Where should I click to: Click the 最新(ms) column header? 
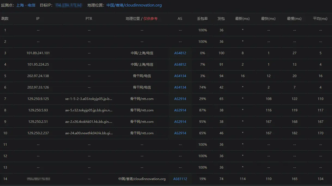tap(242, 19)
